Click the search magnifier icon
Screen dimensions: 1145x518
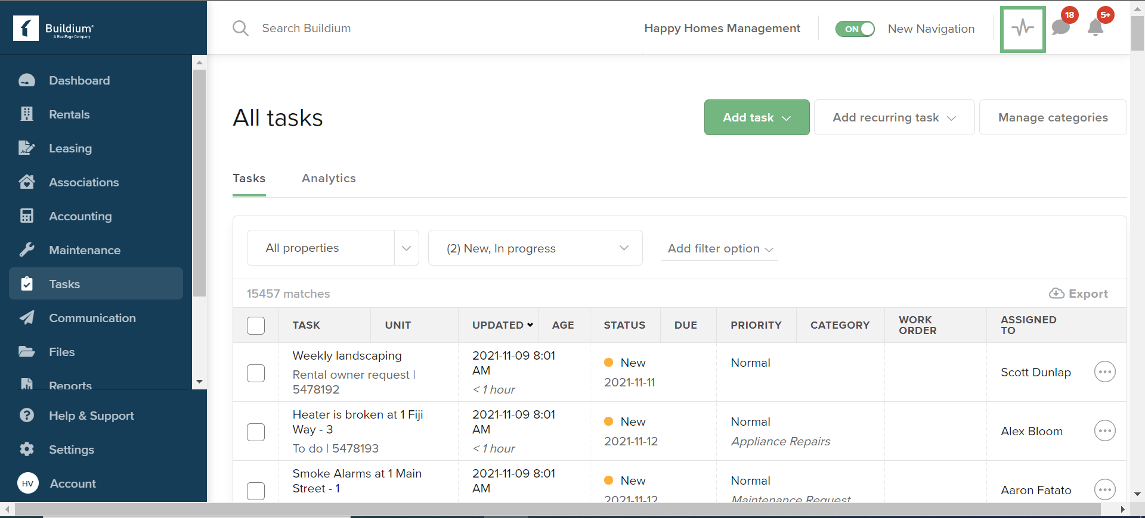tap(240, 28)
